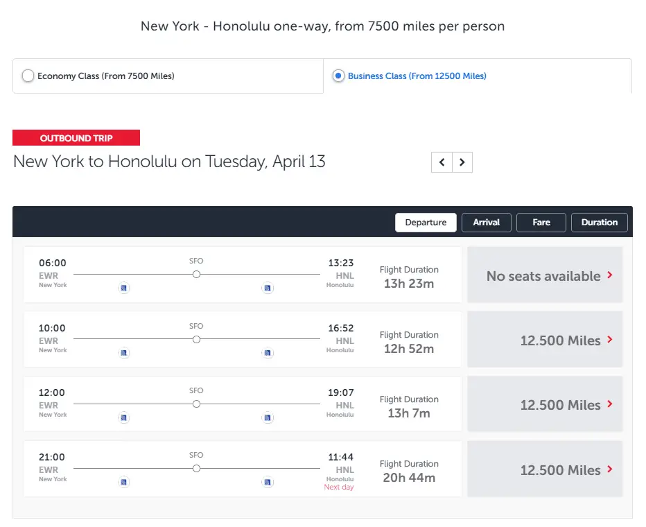Go to previous day arrow
The width and height of the screenshot is (646, 527).
tap(442, 163)
